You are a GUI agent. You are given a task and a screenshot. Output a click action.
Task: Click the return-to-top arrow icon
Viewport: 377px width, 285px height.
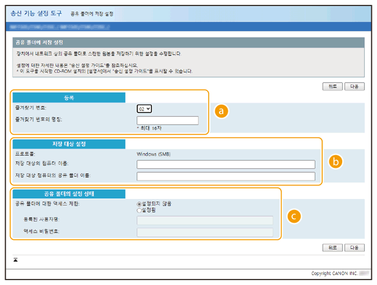pyautogui.click(x=16, y=259)
